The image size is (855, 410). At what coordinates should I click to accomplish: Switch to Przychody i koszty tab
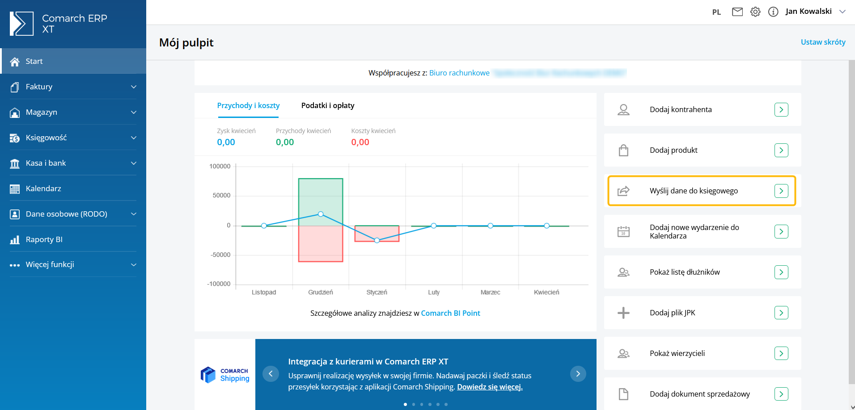click(x=248, y=105)
